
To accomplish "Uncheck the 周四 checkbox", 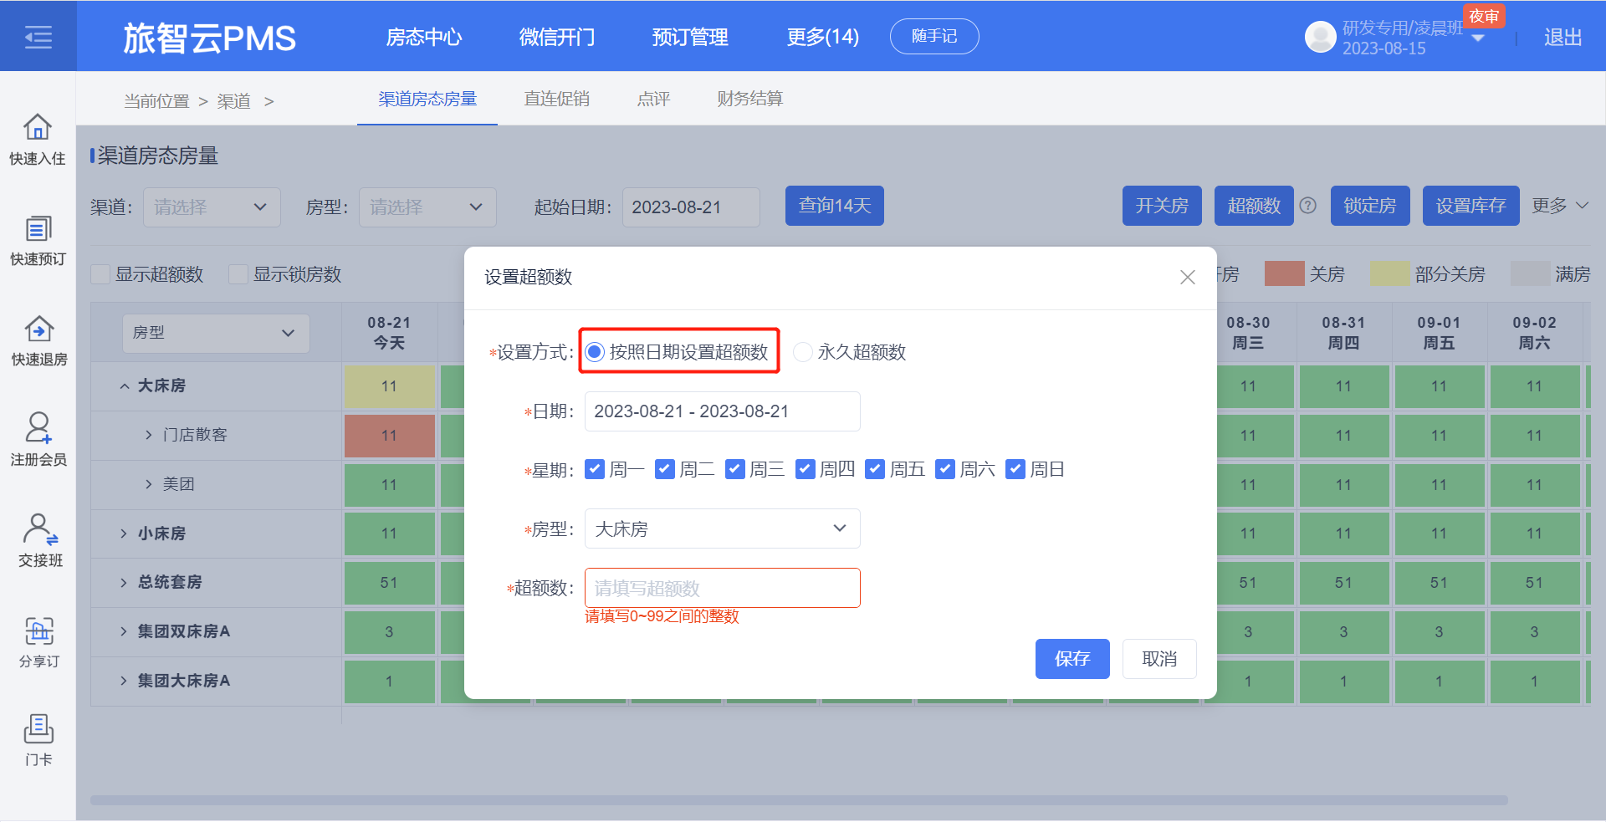I will tap(805, 469).
